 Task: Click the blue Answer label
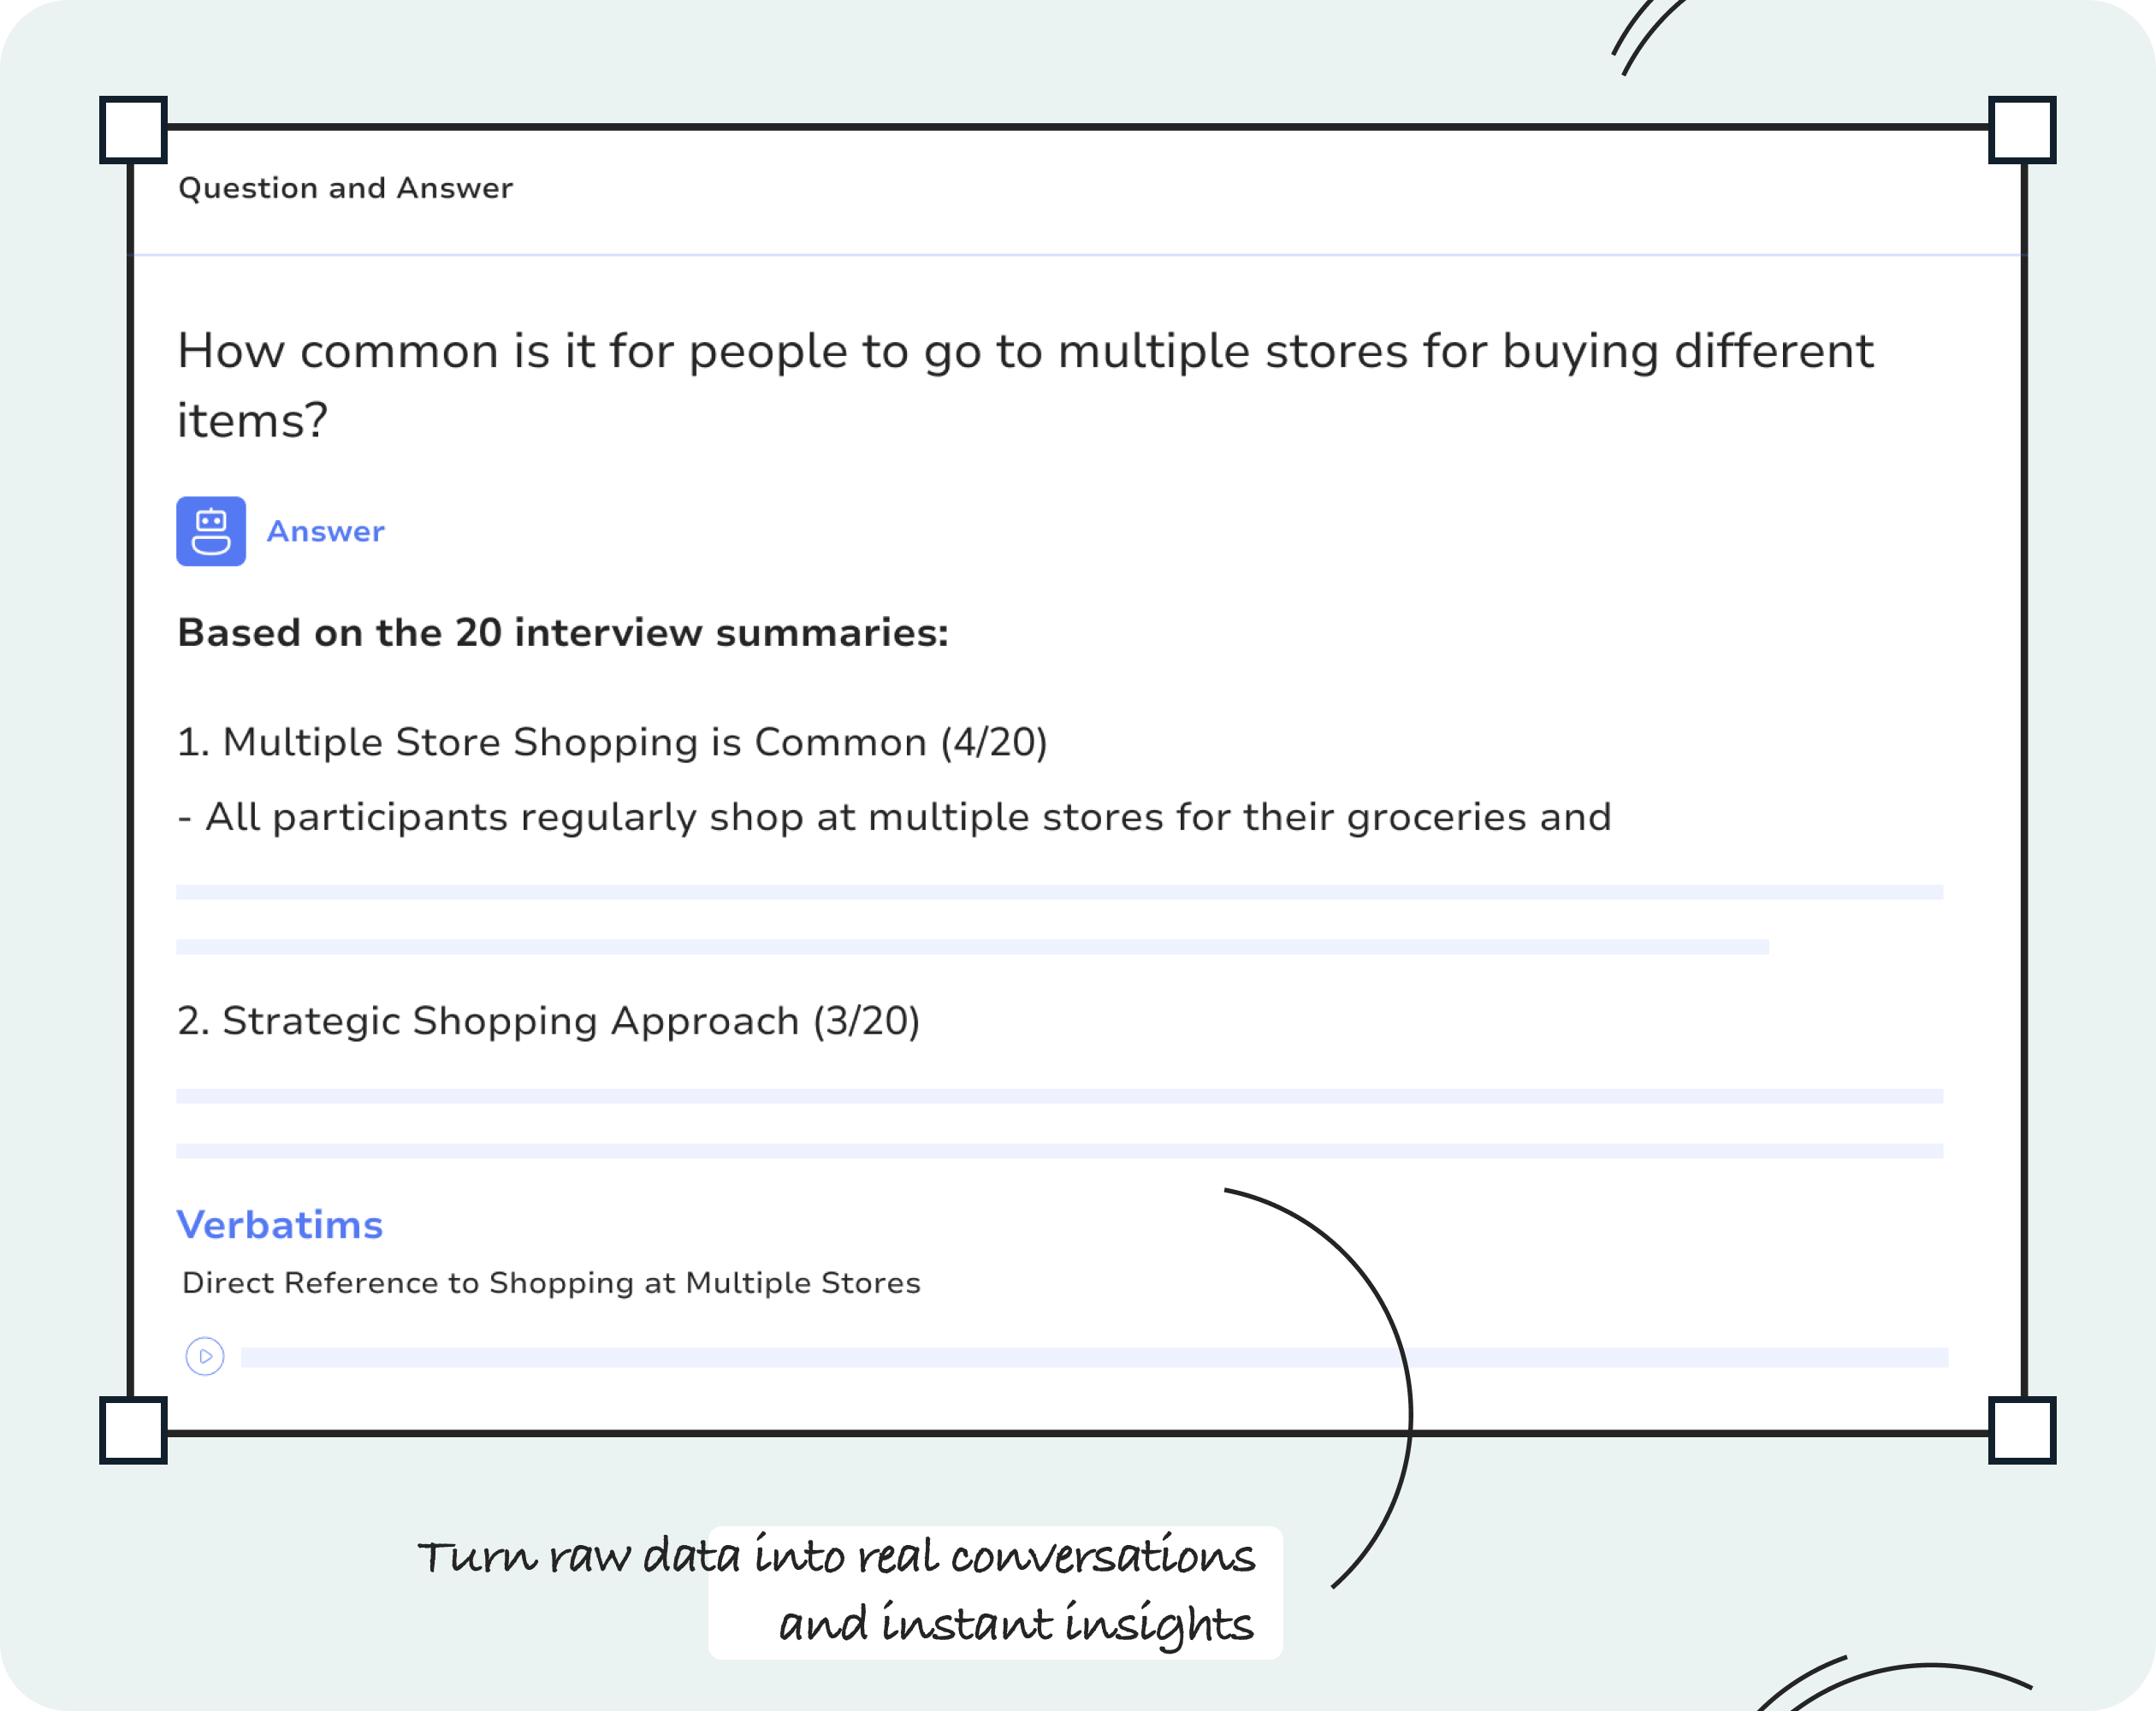click(x=326, y=531)
